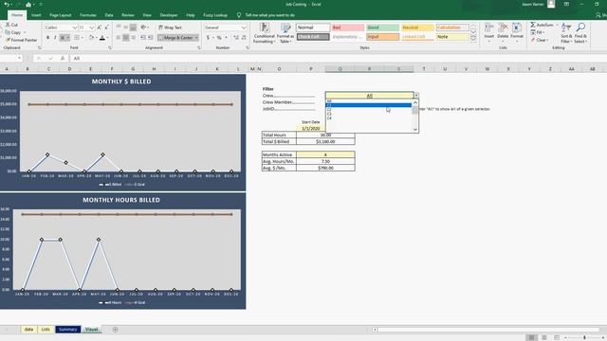This screenshot has width=607, height=341.
Task: Apply the Bad cell style
Action: tap(348, 27)
